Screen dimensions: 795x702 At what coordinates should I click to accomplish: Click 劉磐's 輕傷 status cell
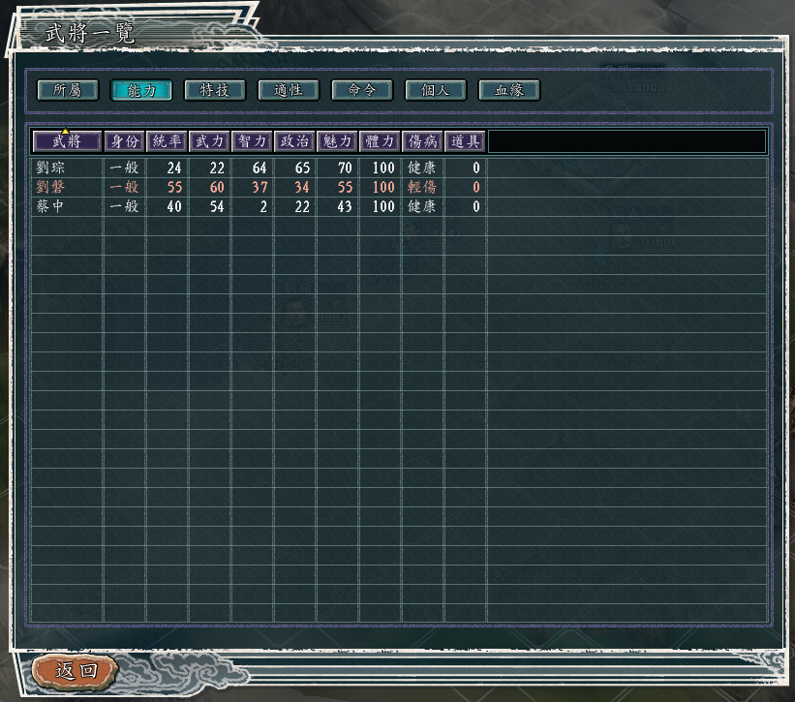422,187
